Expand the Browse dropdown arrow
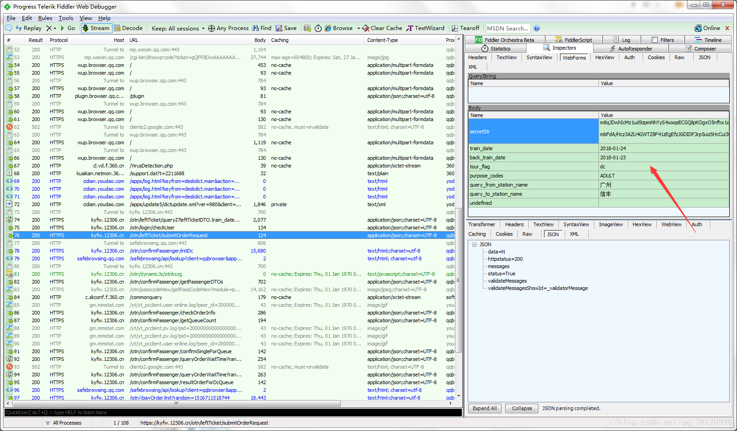 point(358,28)
